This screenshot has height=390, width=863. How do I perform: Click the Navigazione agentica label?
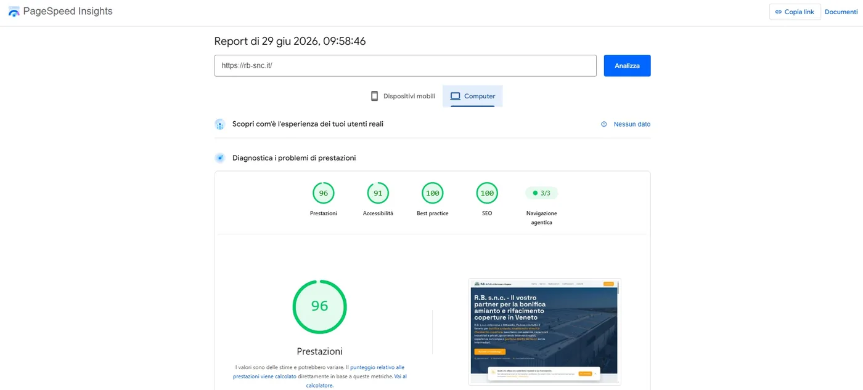click(x=541, y=218)
